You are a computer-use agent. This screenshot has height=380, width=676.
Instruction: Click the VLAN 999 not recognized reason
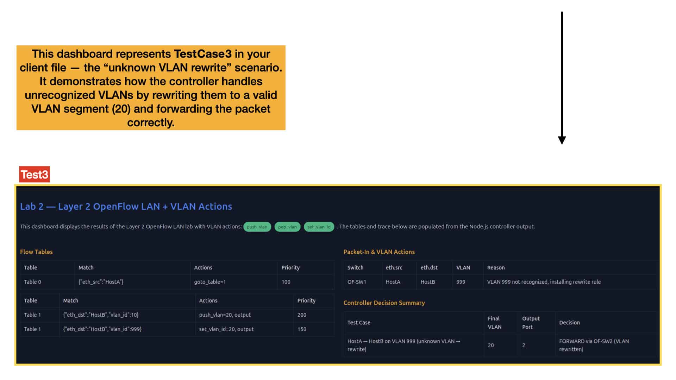pyautogui.click(x=544, y=282)
